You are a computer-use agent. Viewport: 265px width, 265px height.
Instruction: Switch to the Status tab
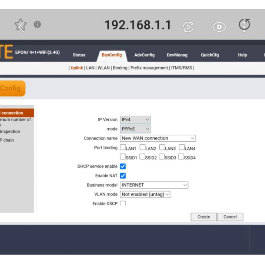[x=79, y=55]
